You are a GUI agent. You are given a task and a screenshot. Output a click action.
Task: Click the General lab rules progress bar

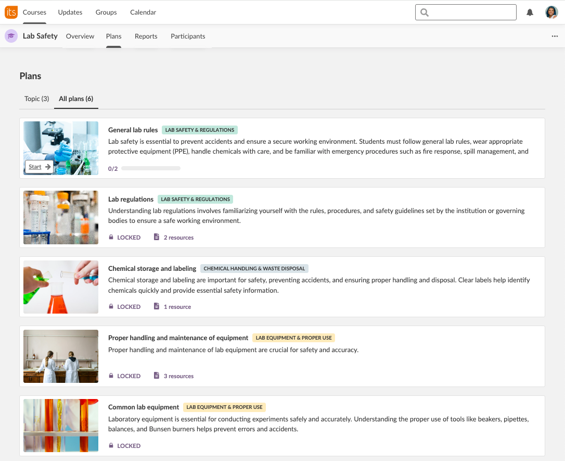coord(151,169)
